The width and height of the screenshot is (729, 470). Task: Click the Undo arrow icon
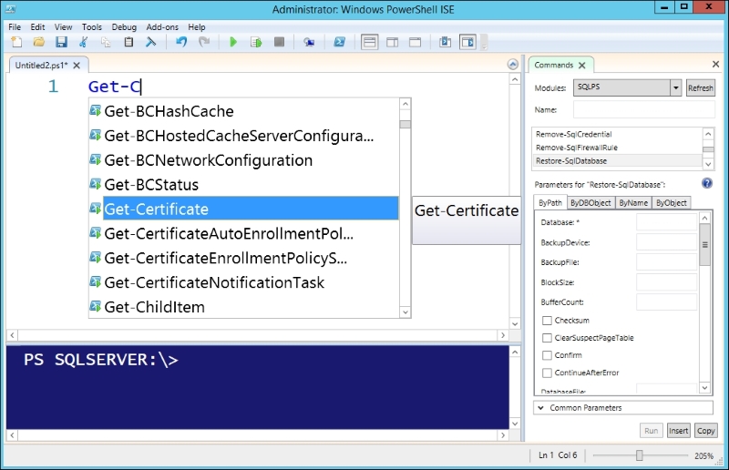(181, 42)
